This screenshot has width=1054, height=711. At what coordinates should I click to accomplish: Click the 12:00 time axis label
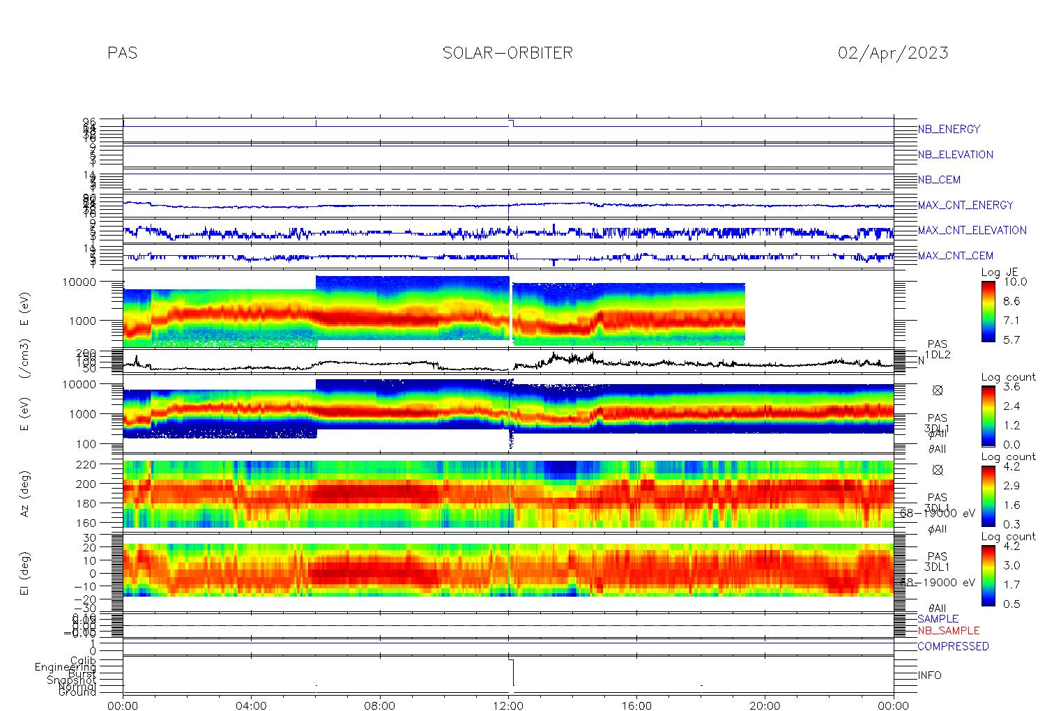coord(508,705)
